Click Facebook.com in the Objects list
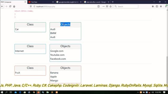This screenshot has height=94, width=168. [x=58, y=59]
